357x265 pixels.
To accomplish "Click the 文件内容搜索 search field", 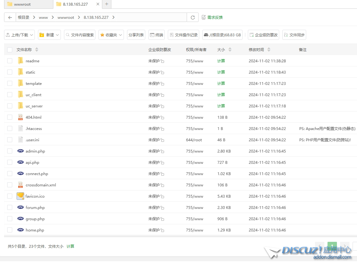I will click(x=80, y=35).
